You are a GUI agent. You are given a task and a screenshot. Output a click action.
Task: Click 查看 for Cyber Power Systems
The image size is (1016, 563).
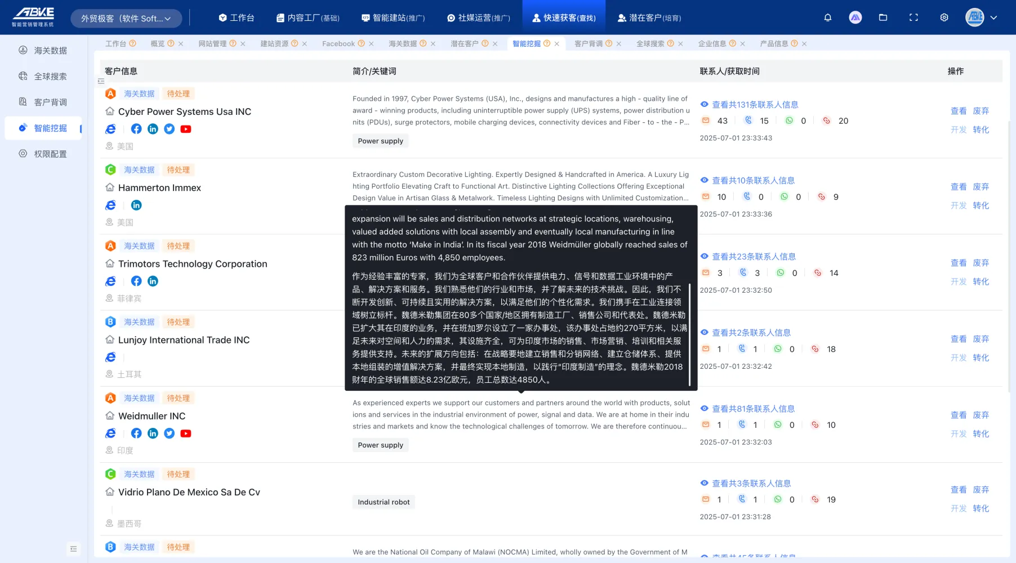coord(959,111)
